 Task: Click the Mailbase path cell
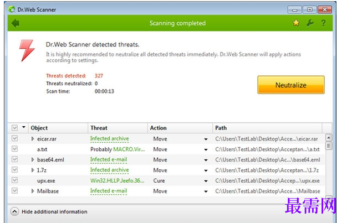point(268,191)
